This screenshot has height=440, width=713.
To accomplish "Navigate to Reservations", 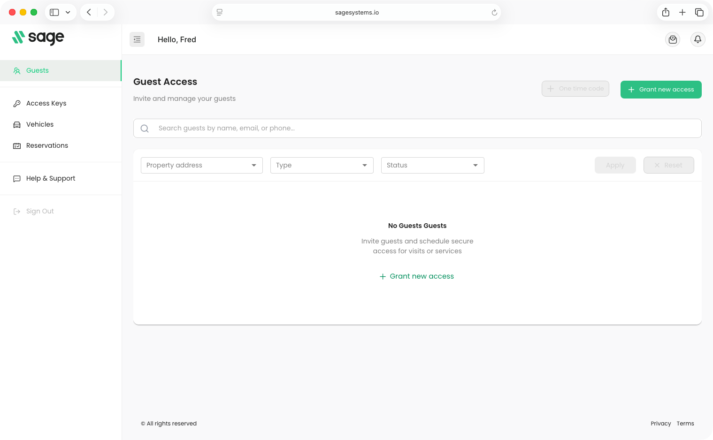I will pyautogui.click(x=61, y=145).
